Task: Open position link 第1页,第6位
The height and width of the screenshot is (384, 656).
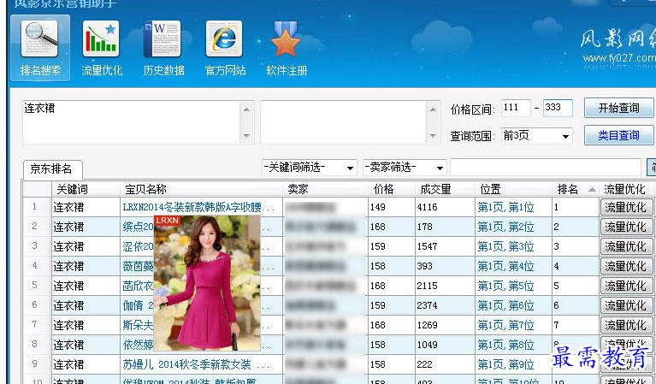Action: coord(505,305)
